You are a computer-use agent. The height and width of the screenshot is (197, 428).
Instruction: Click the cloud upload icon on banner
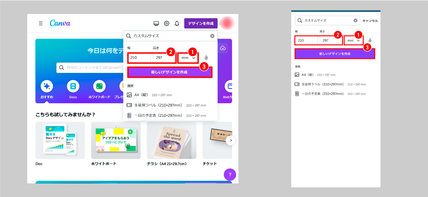[223, 48]
